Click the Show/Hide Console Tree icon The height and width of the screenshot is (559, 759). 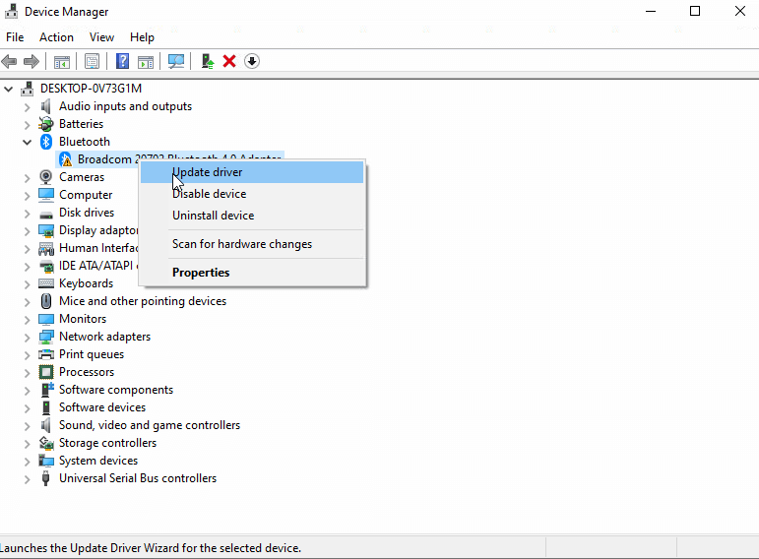[x=62, y=61]
